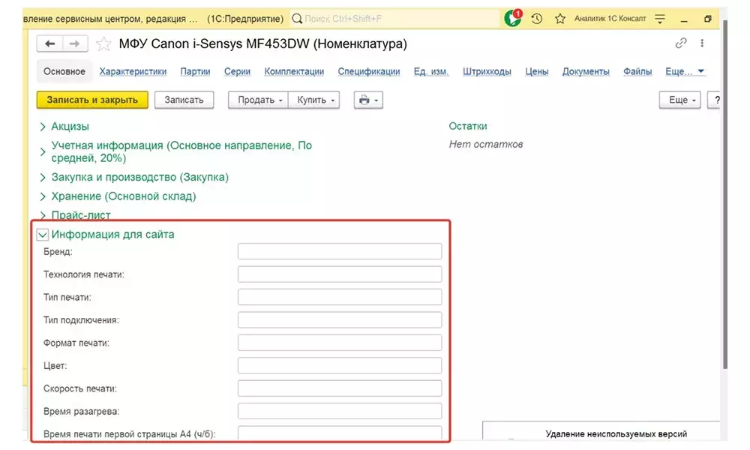Image resolution: width=750 pixels, height=450 pixels.
Task: Open the main menu lines icon near the username
Action: (x=659, y=17)
